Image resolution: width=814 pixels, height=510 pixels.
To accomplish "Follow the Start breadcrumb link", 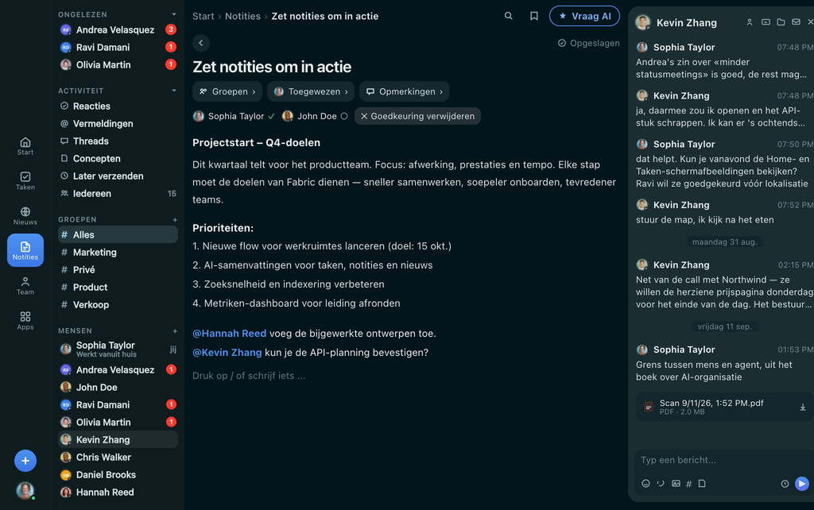I will point(203,16).
